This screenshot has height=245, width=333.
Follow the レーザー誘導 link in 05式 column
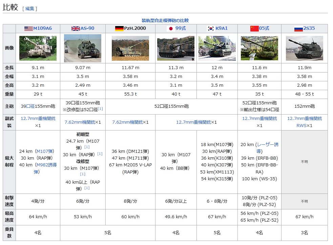267,145
